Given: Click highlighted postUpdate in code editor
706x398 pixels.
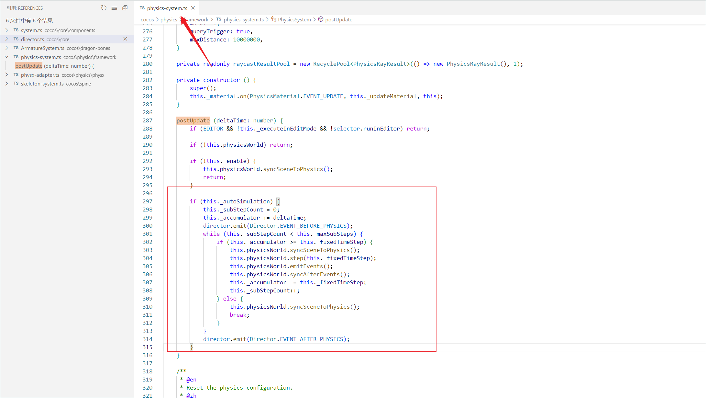Looking at the screenshot, I should (x=193, y=120).
